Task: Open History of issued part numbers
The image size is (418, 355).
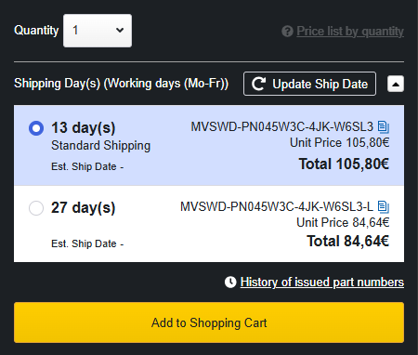Action: 322,283
